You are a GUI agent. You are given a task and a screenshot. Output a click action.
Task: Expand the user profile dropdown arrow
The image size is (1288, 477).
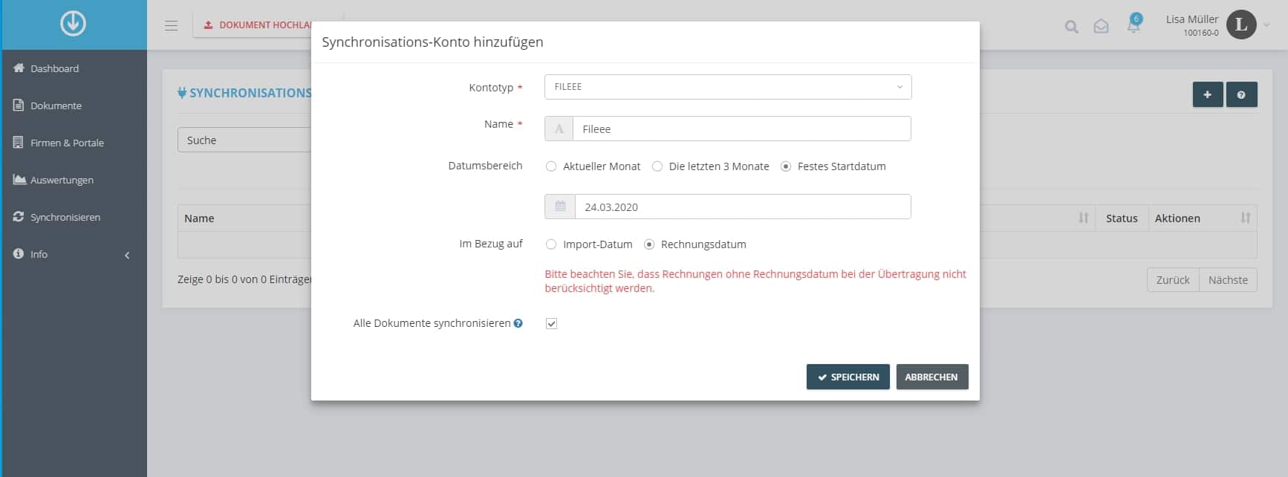point(1266,25)
